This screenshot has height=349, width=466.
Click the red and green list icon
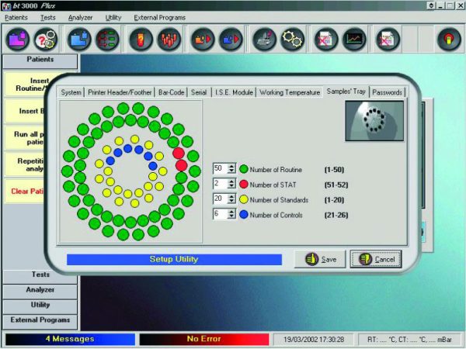tap(107, 40)
